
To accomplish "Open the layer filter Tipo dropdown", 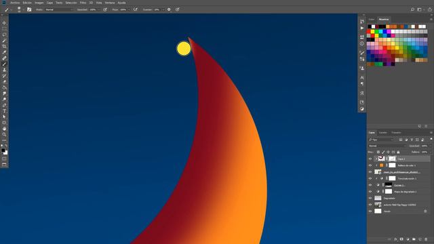I will pos(381,140).
